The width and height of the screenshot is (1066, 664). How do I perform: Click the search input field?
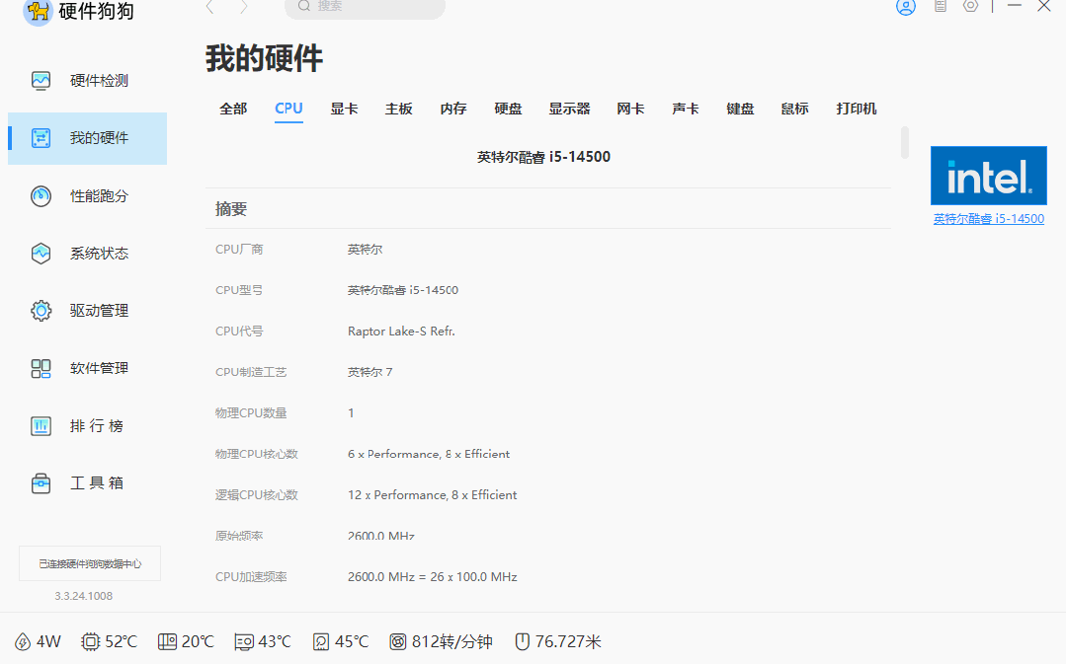pos(364,7)
